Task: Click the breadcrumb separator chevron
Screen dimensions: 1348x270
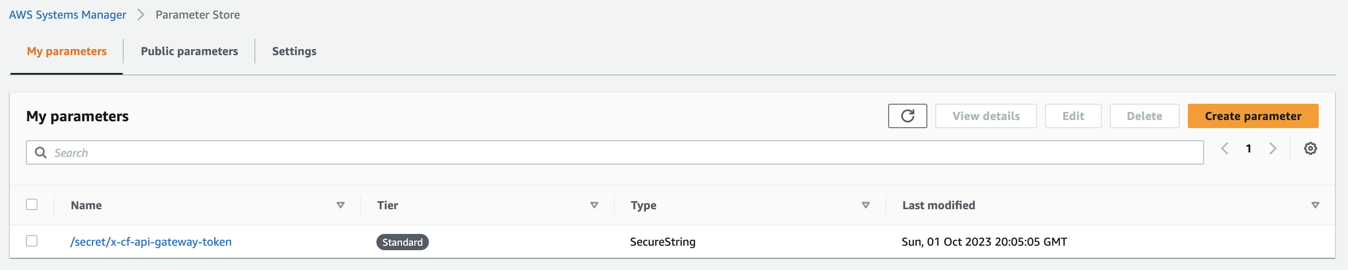Action: tap(141, 15)
